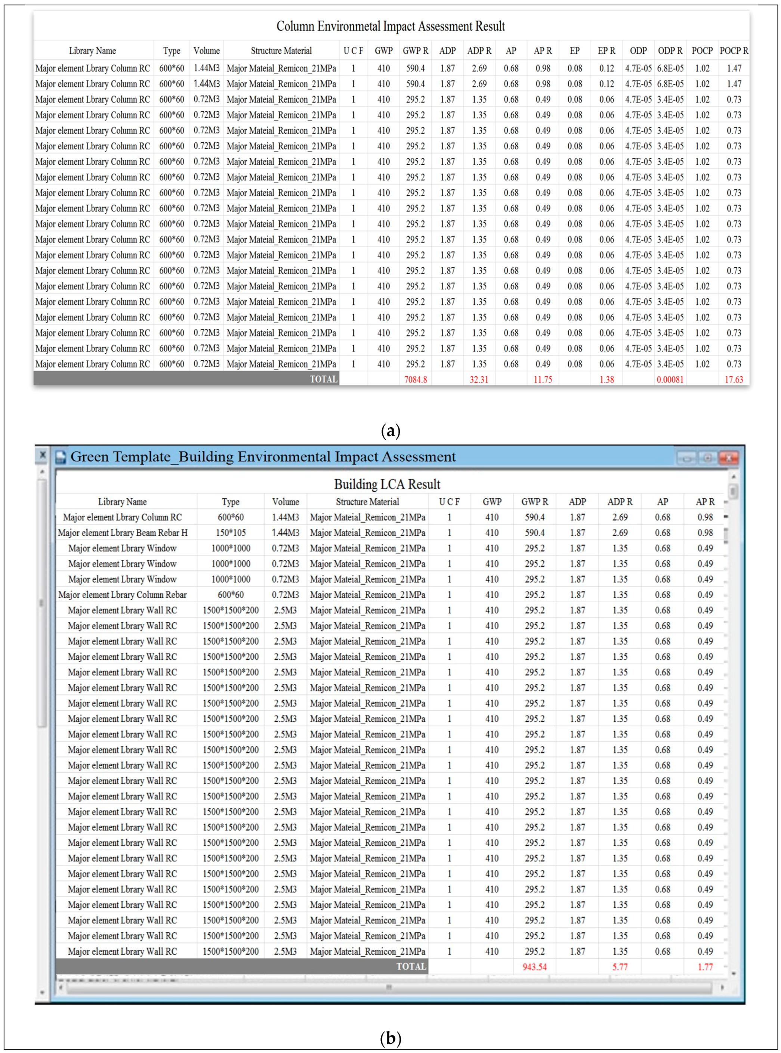The width and height of the screenshot is (781, 1053).
Task: Click the 943.54 GWP R total cell
Action: tap(534, 967)
